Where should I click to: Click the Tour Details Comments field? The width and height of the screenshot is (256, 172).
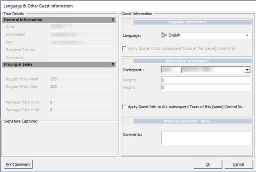tap(81, 58)
